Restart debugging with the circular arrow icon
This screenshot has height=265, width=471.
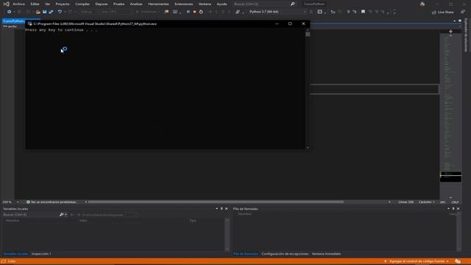(x=201, y=12)
